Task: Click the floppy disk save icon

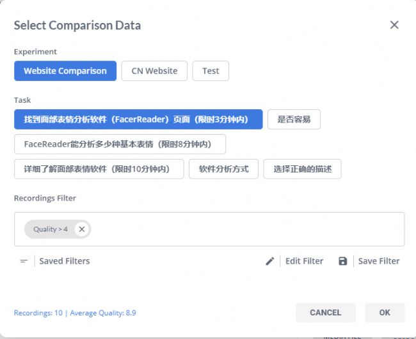Action: coord(342,261)
